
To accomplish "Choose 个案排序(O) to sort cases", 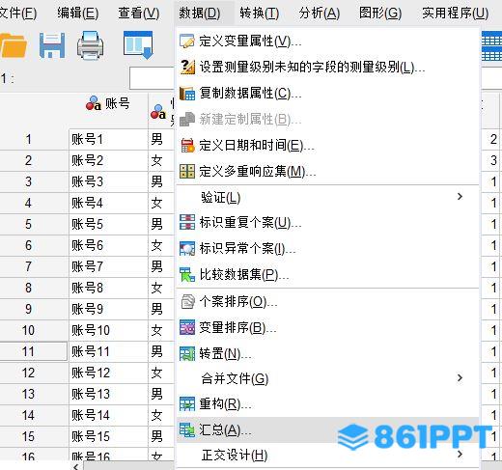I will 327,302.
